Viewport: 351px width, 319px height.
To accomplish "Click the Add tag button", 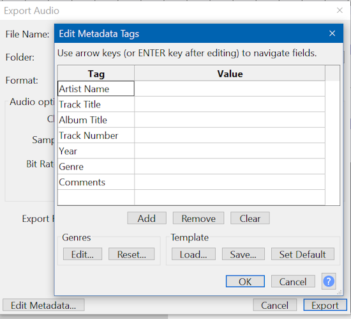I will (x=147, y=218).
